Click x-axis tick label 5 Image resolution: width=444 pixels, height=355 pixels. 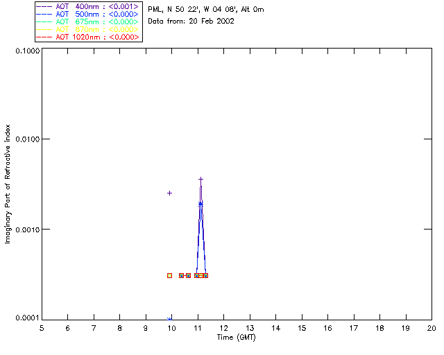pos(42,328)
